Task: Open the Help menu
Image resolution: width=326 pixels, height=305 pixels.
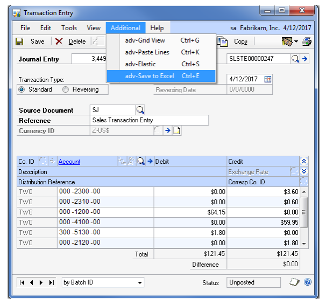Action: pos(157,28)
